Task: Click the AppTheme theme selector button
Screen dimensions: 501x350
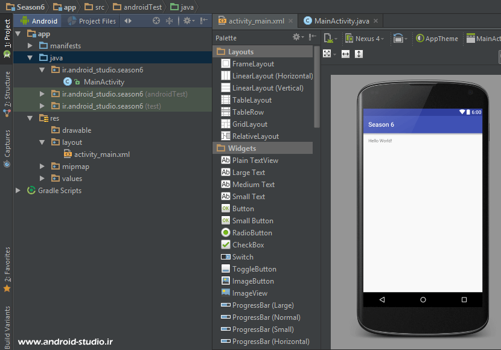Action: tap(437, 39)
